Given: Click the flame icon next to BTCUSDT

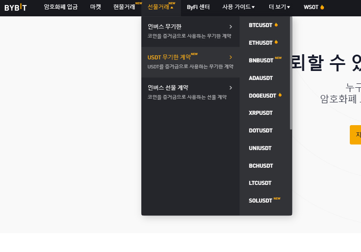Looking at the screenshot, I should click(x=276, y=25).
